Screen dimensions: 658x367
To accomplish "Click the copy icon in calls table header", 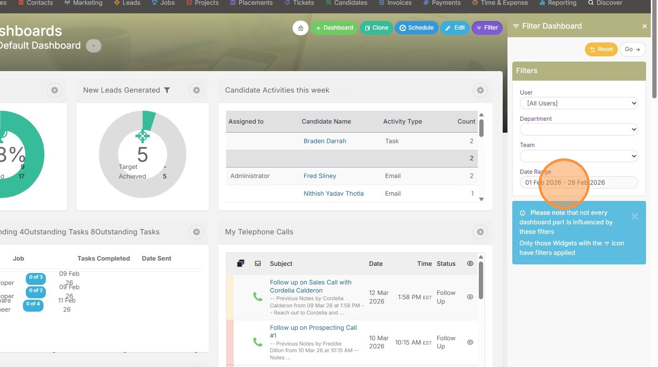I will click(241, 263).
